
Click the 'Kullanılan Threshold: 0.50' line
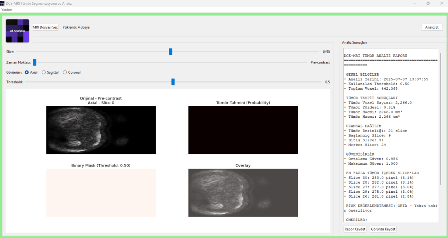click(377, 84)
